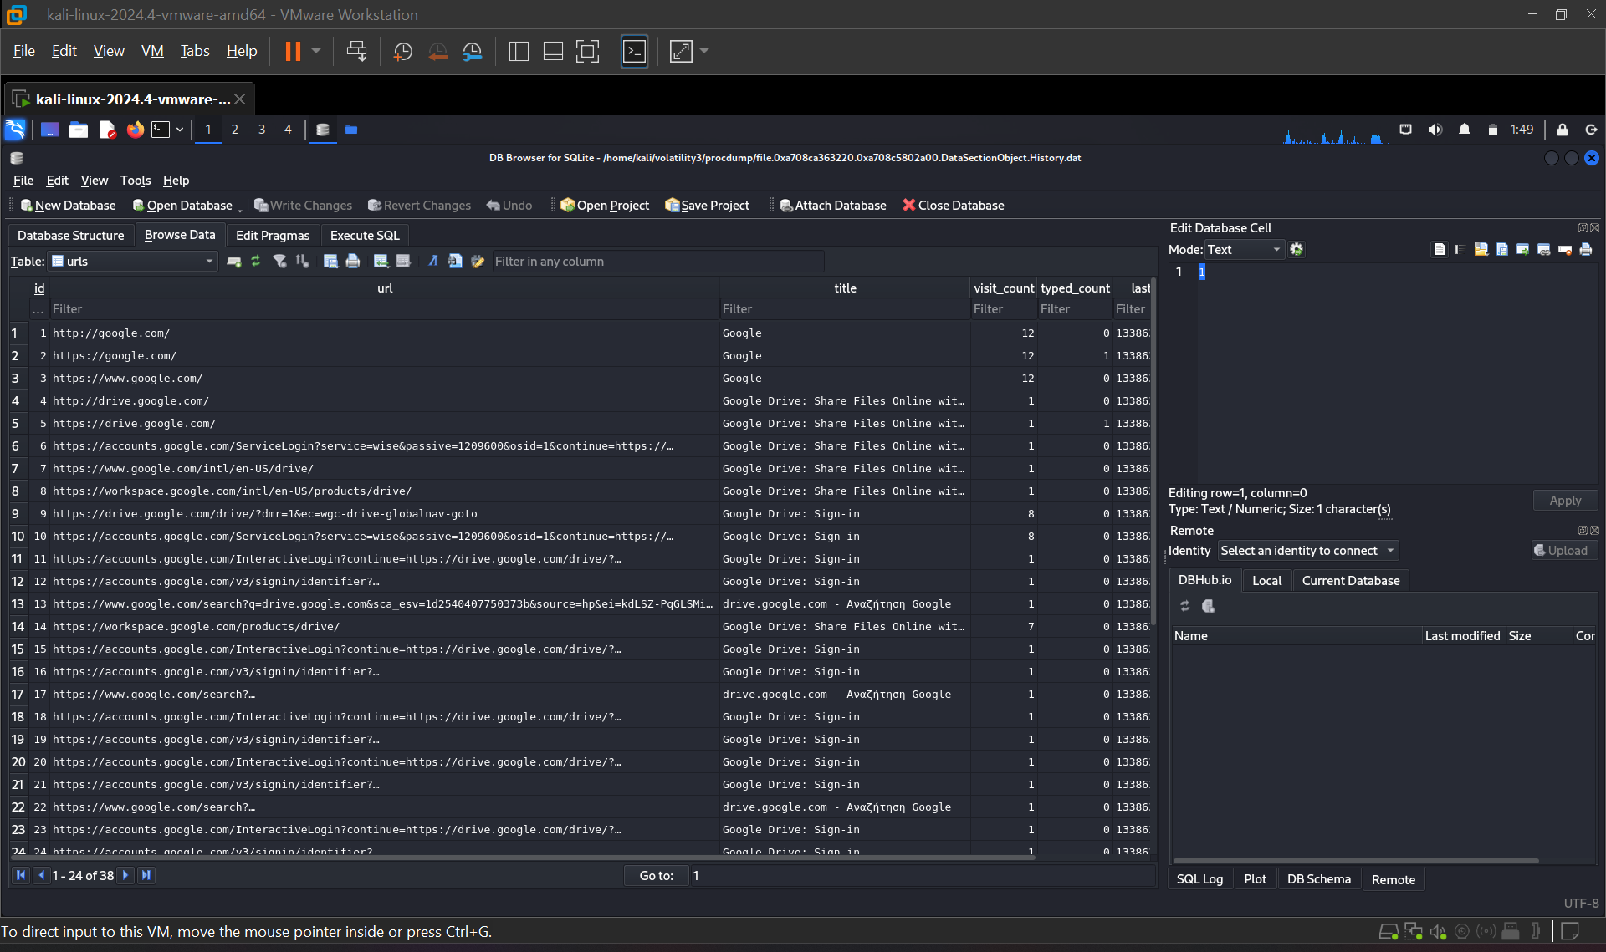Click the Save Project button
The height and width of the screenshot is (952, 1606).
[708, 206]
